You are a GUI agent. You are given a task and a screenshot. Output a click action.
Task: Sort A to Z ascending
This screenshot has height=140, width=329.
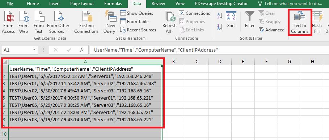[220, 16]
